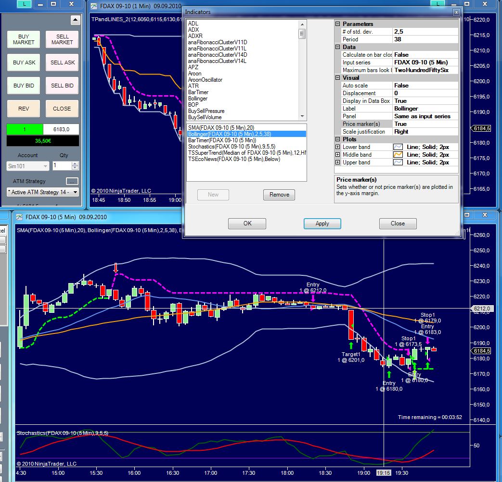Viewport: 502px width, 482px height.
Task: Select BuySellVolume in indicator list
Action: [x=205, y=117]
